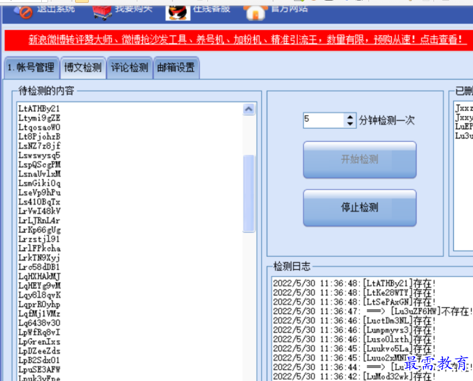Click the 我要购买 toolbar label
The image size is (473, 381).
coord(133,8)
